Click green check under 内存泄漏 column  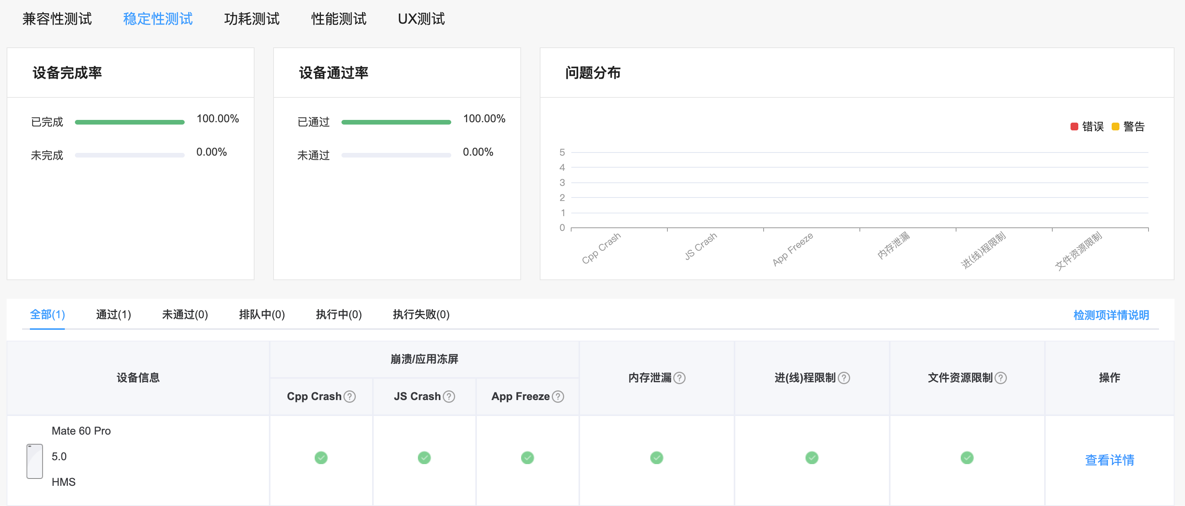(x=657, y=458)
